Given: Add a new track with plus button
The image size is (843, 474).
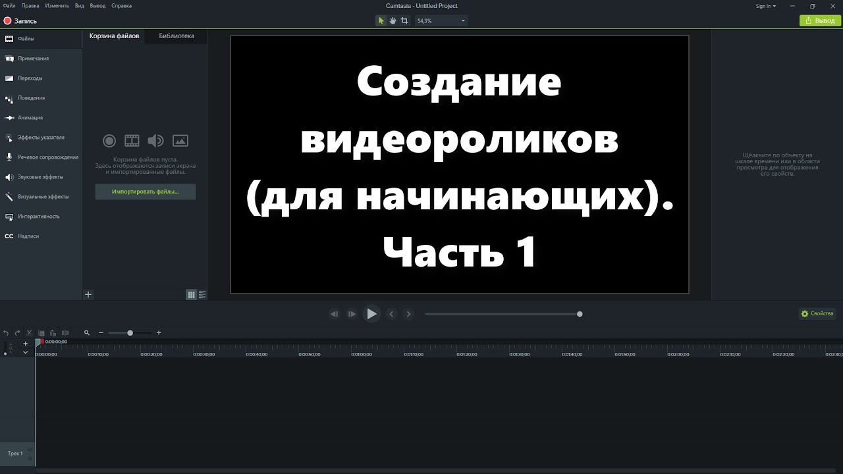Looking at the screenshot, I should pyautogui.click(x=26, y=344).
